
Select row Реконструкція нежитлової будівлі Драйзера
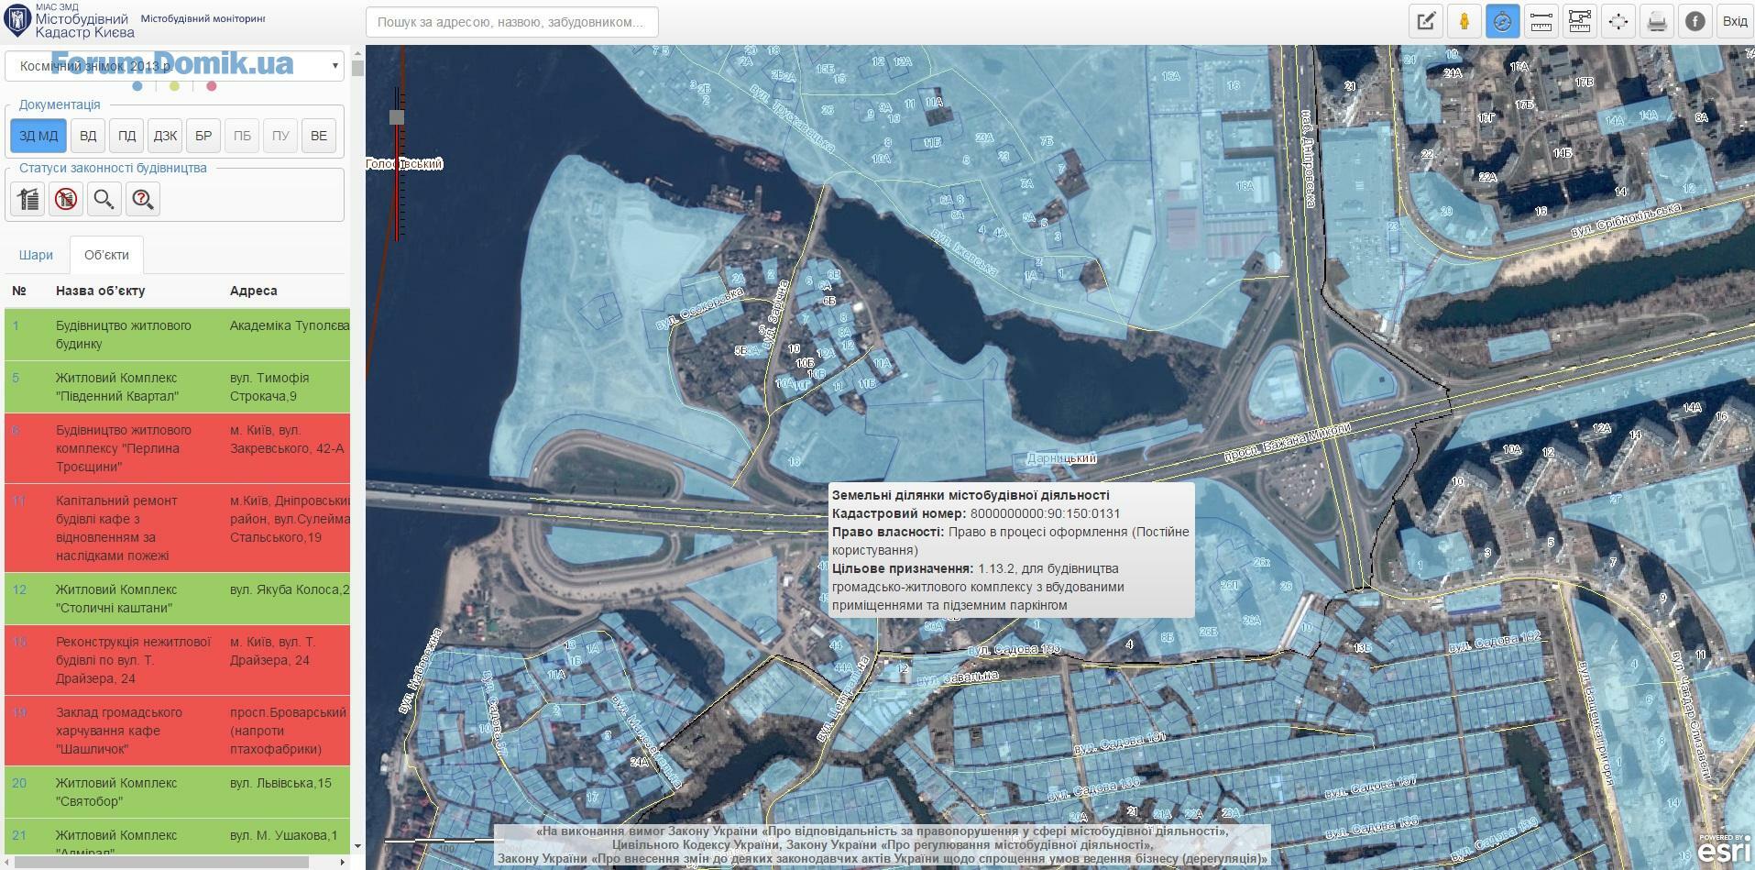point(177,660)
